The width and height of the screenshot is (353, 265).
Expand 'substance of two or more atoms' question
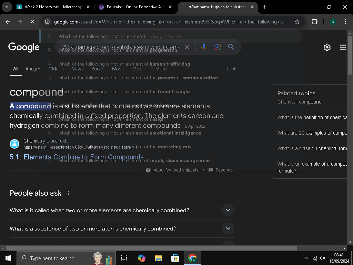(x=122, y=228)
